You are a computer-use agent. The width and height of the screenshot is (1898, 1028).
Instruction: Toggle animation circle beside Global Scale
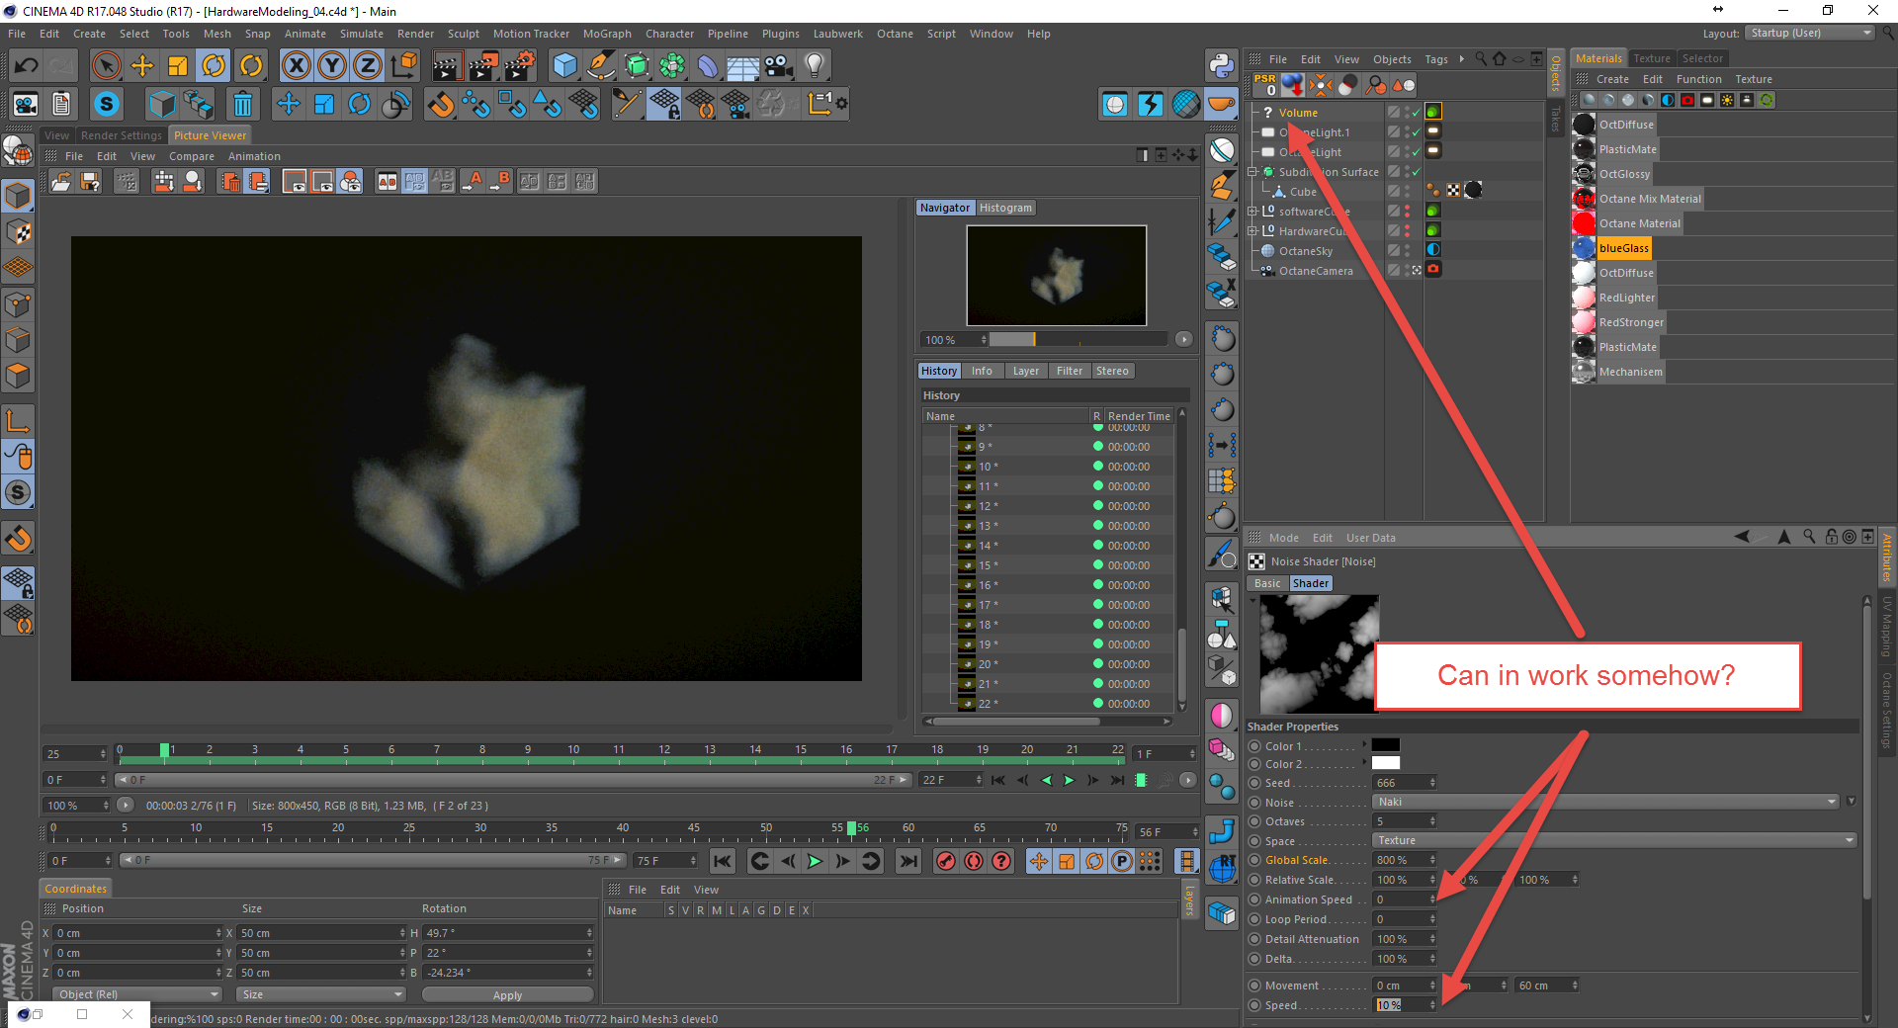point(1254,860)
